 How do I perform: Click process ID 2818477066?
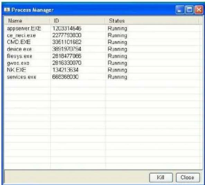coord(67,56)
